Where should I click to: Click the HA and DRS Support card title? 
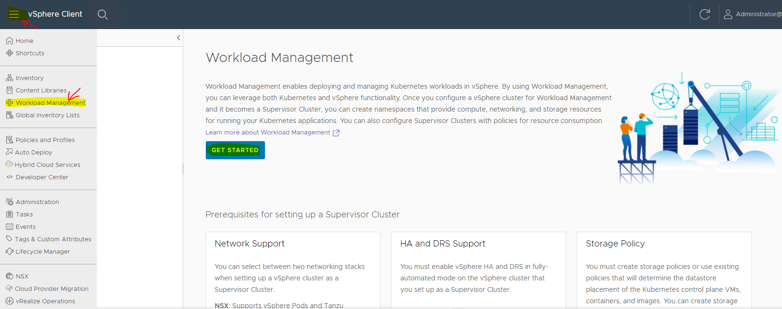coord(443,244)
